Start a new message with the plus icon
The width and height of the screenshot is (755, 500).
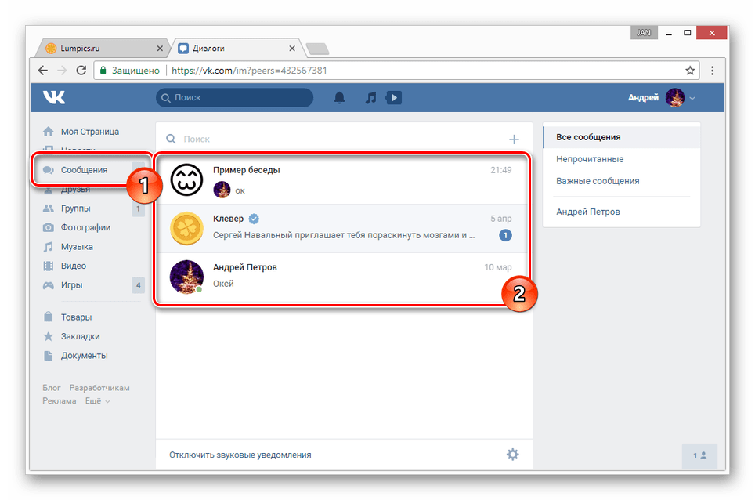coord(513,138)
